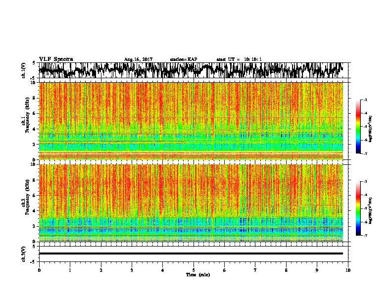Click time axis tick label 10
Image resolution: width=392 pixels, height=303 pixels.
coord(348,270)
